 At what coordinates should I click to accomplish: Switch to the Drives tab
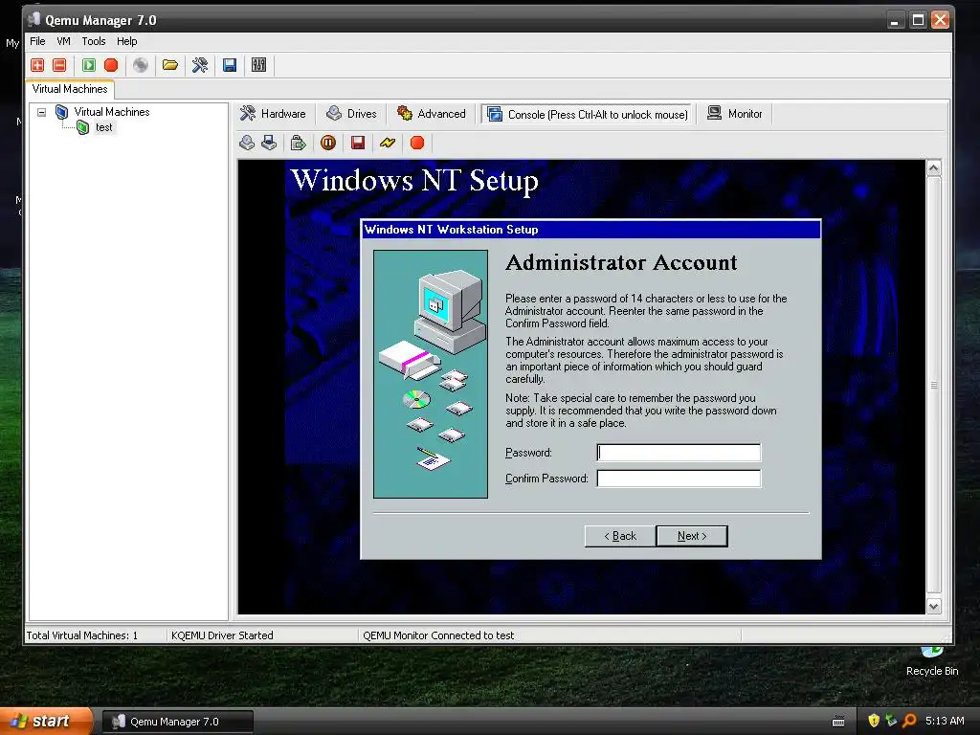click(x=352, y=114)
